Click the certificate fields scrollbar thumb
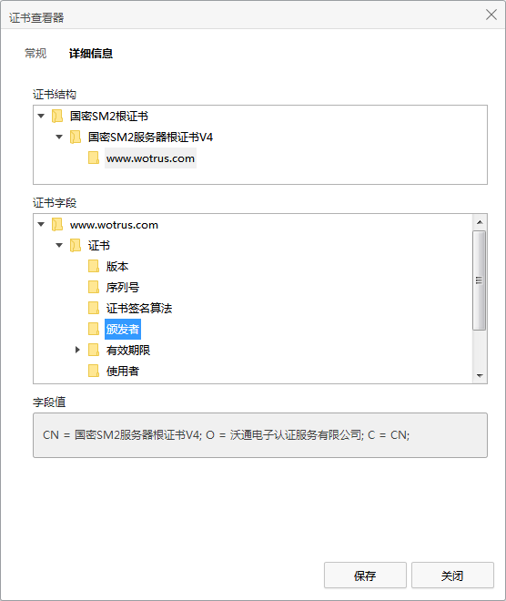Screen dimensions: 506x601 (480, 280)
